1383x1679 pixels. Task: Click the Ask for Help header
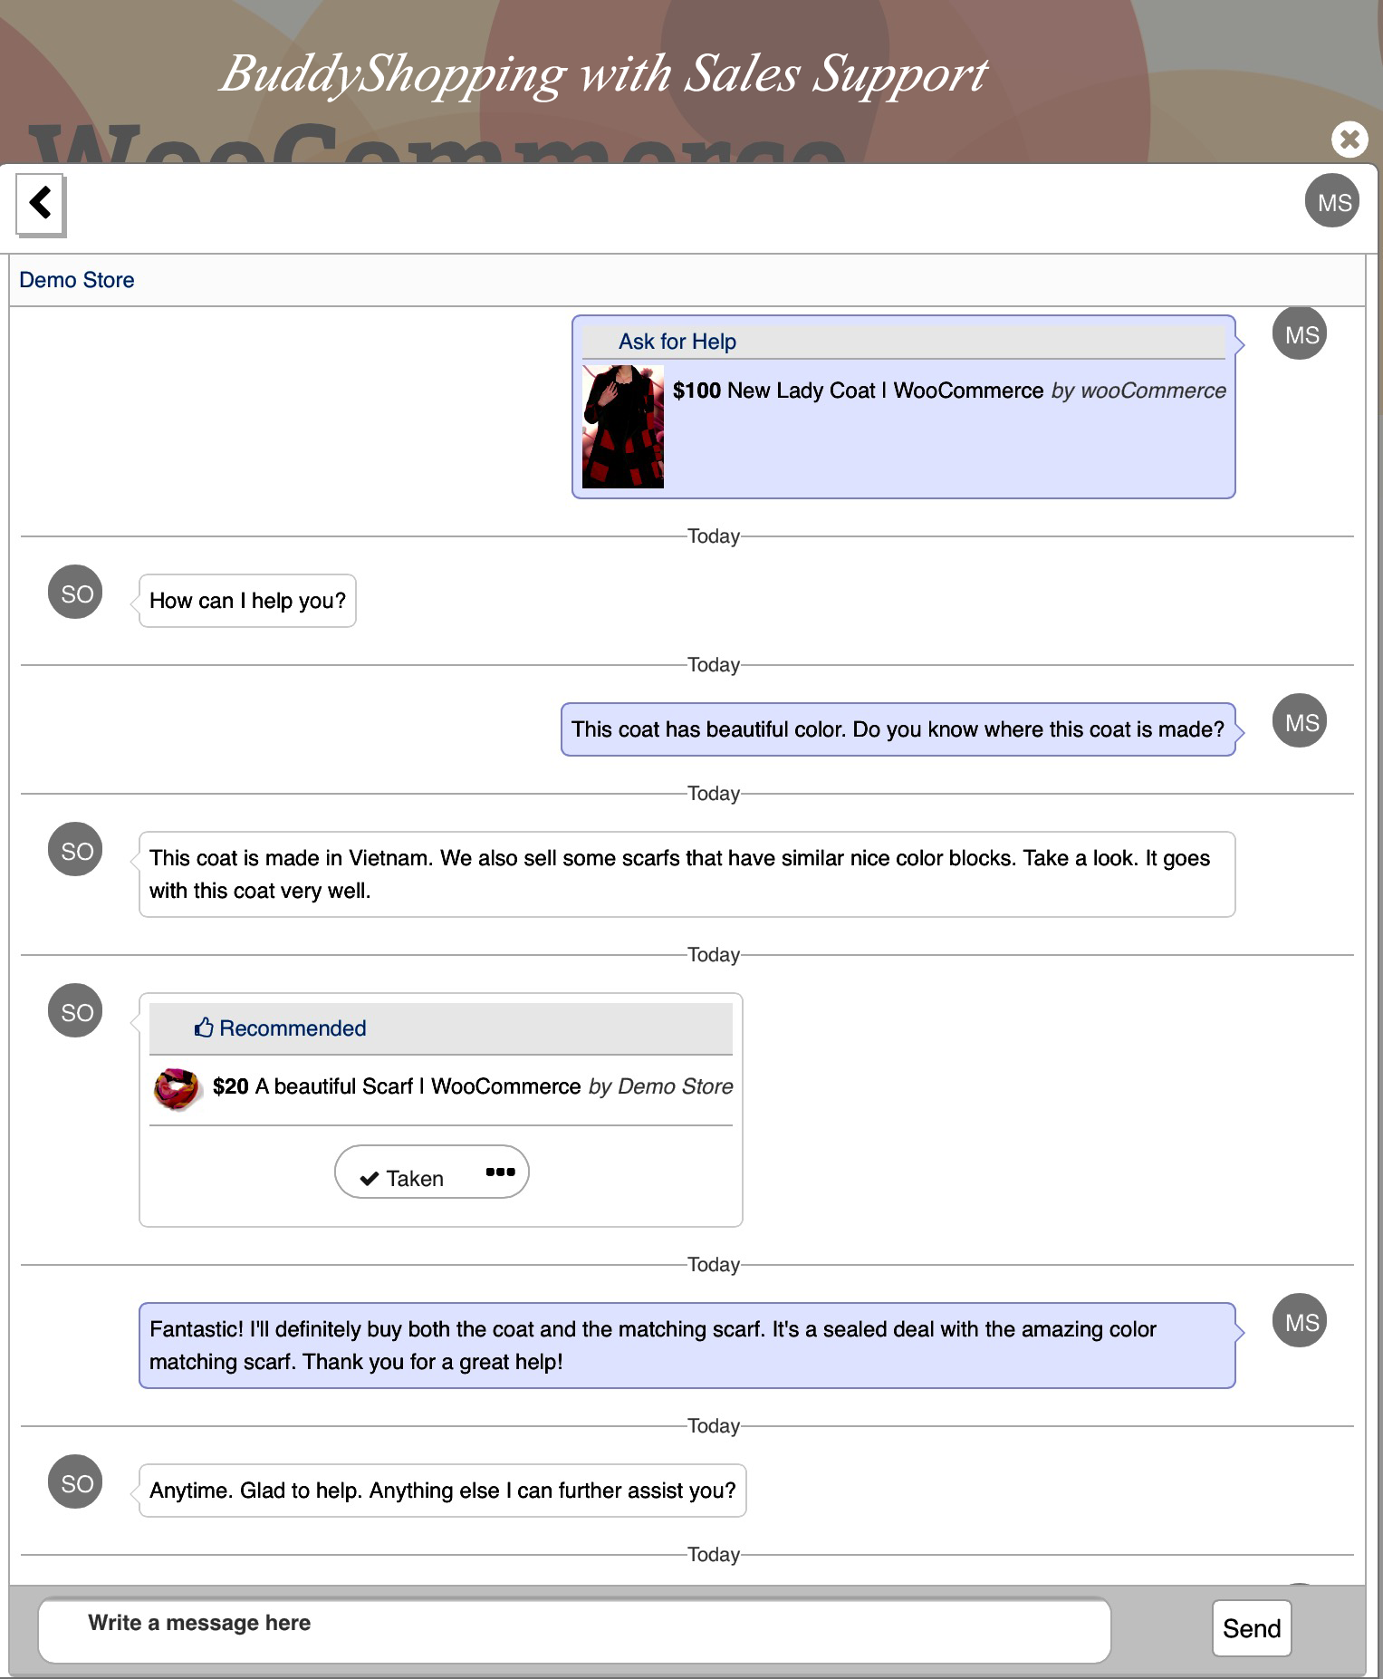point(677,342)
